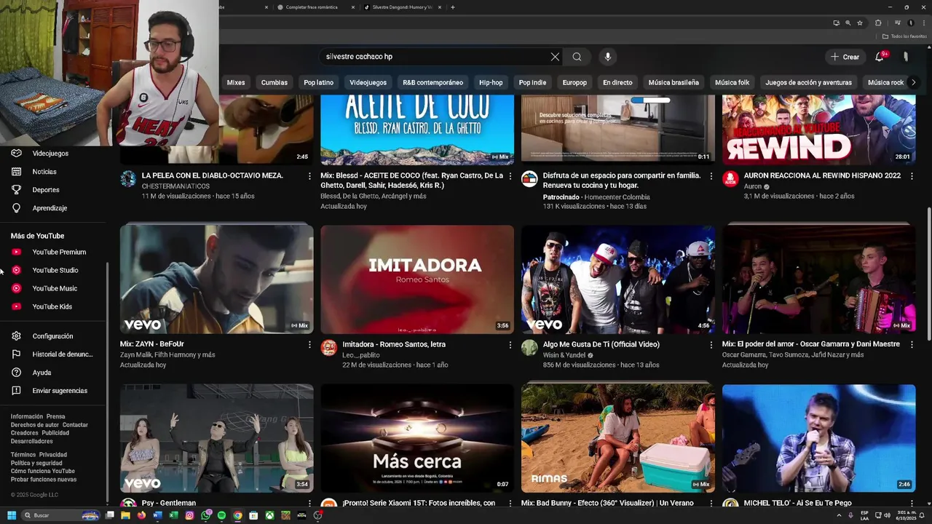Open YouTube Kids from the sidebar
Screen dimensions: 932x524
(52, 306)
